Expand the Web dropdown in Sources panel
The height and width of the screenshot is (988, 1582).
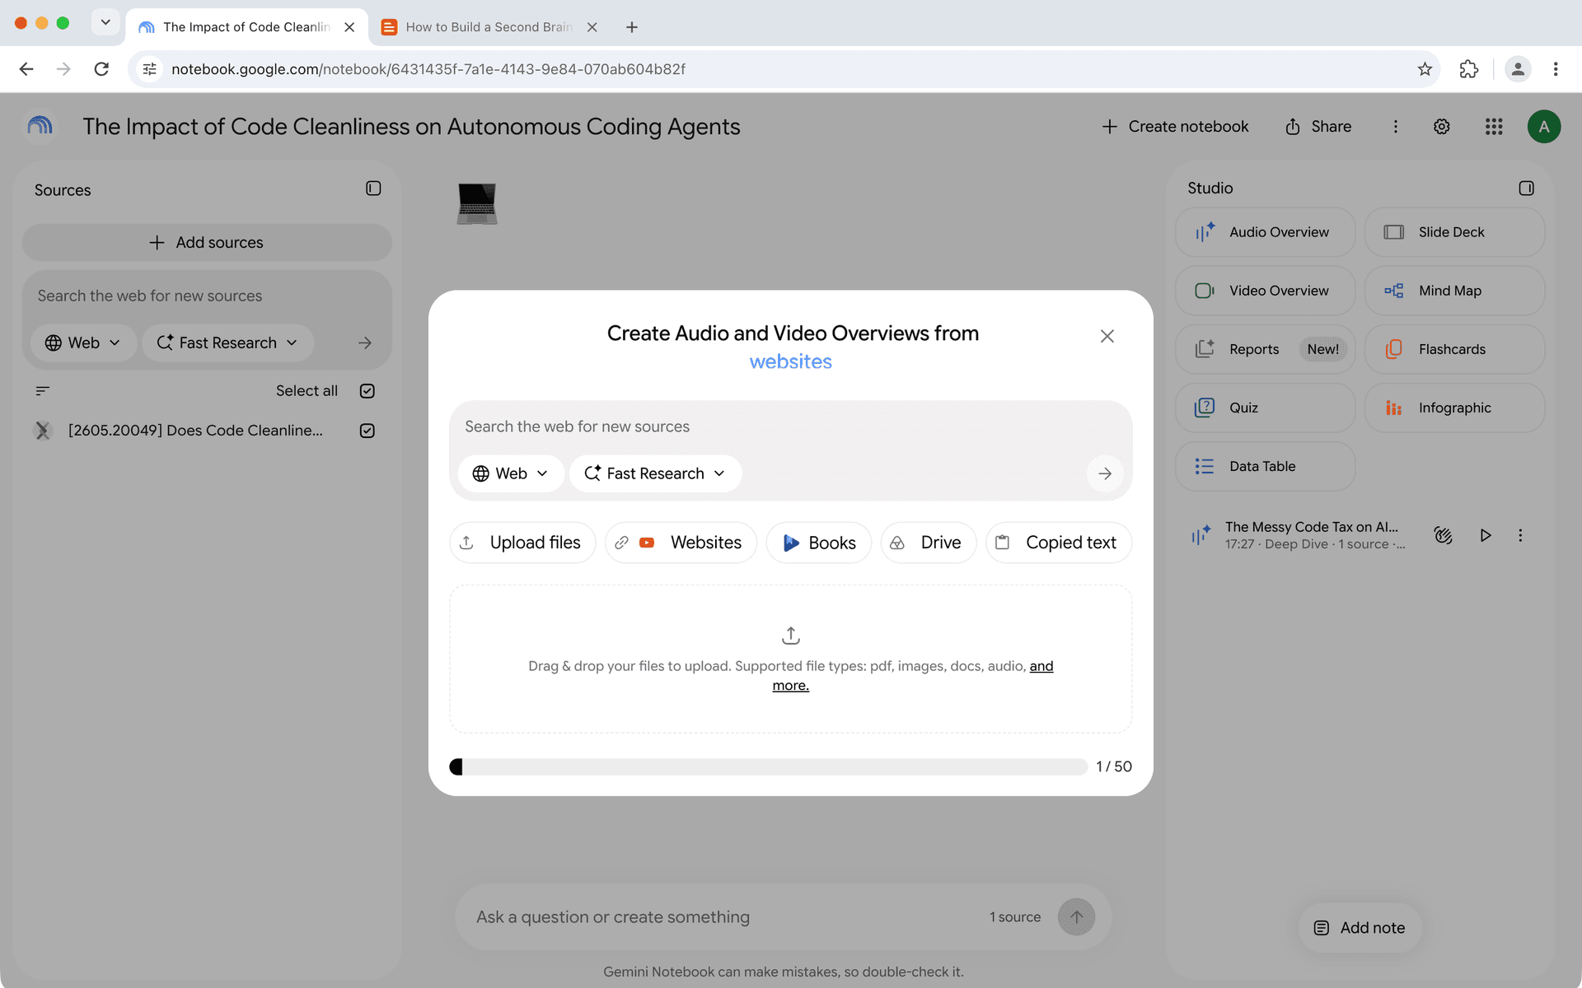[x=83, y=343]
